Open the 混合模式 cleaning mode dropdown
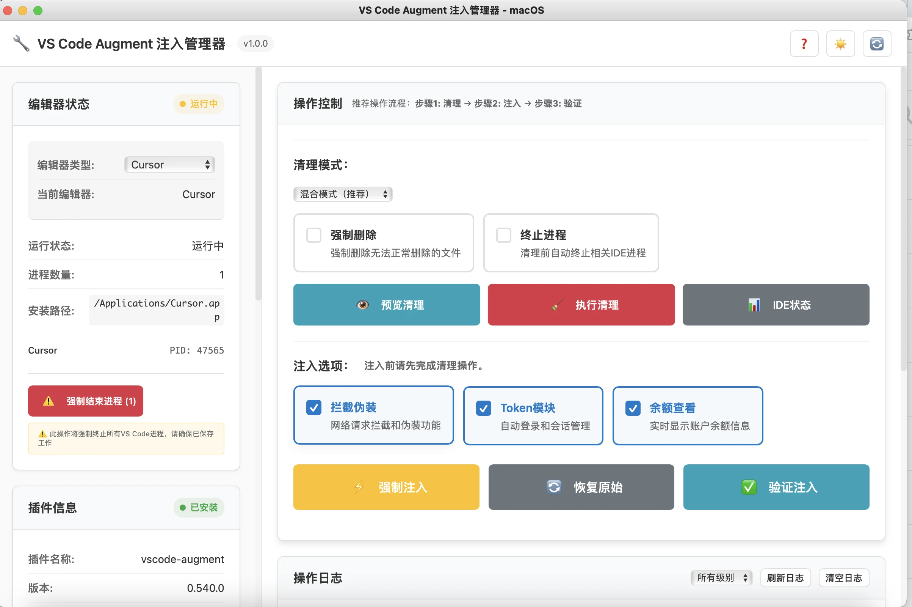The width and height of the screenshot is (912, 607). pos(343,194)
